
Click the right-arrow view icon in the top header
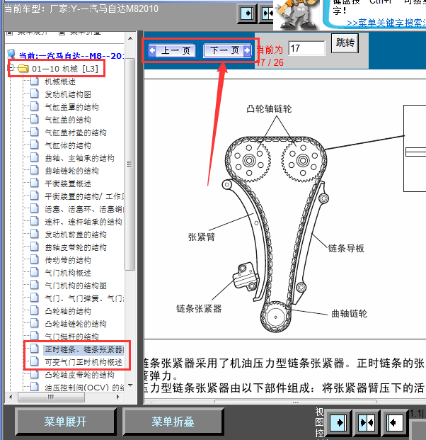pyautogui.click(x=247, y=13)
